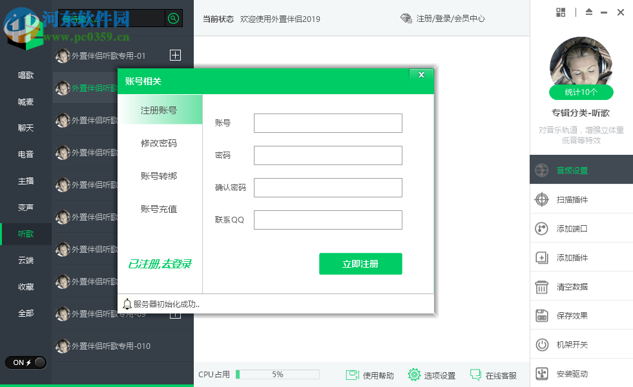Click the layout grid icon at top right

560,12
